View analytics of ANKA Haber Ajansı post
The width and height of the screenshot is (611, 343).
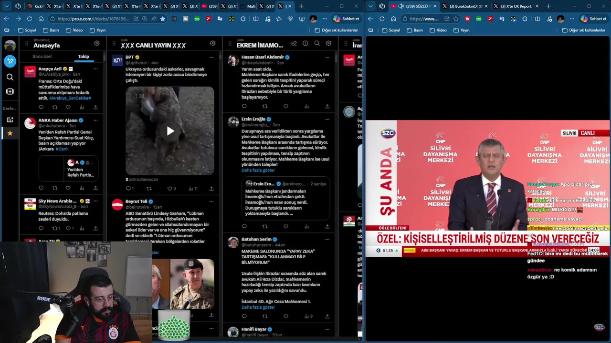point(82,188)
